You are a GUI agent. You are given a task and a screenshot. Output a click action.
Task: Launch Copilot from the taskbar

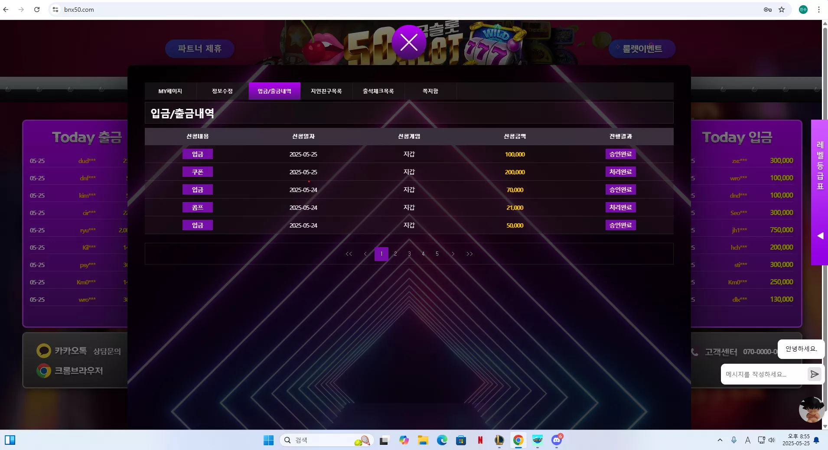(x=404, y=440)
